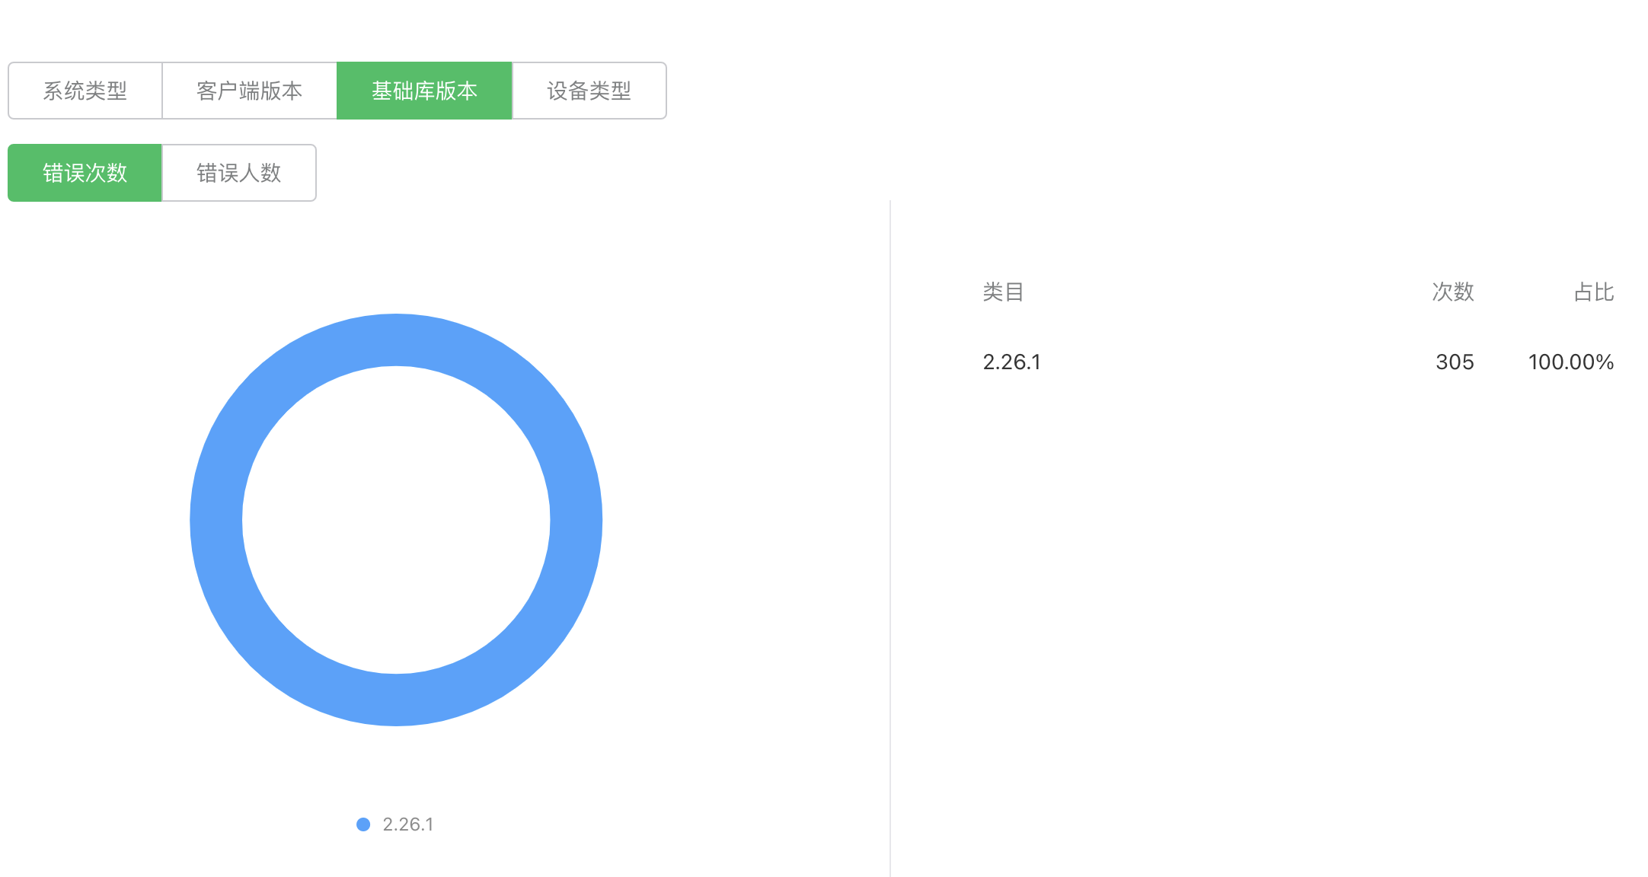The height and width of the screenshot is (877, 1648).
Task: Toggle view to 错误人数
Action: coord(239,173)
